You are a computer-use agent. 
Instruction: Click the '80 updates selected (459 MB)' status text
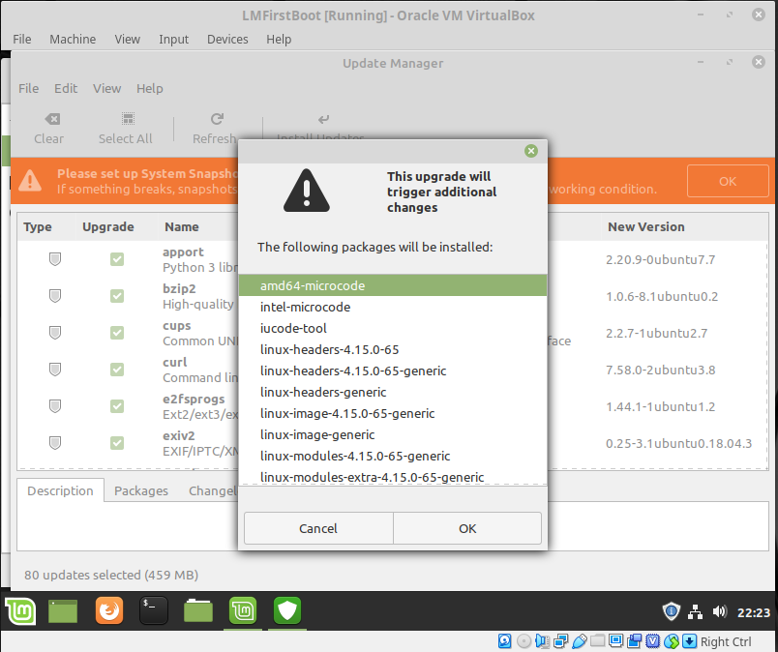coord(111,575)
